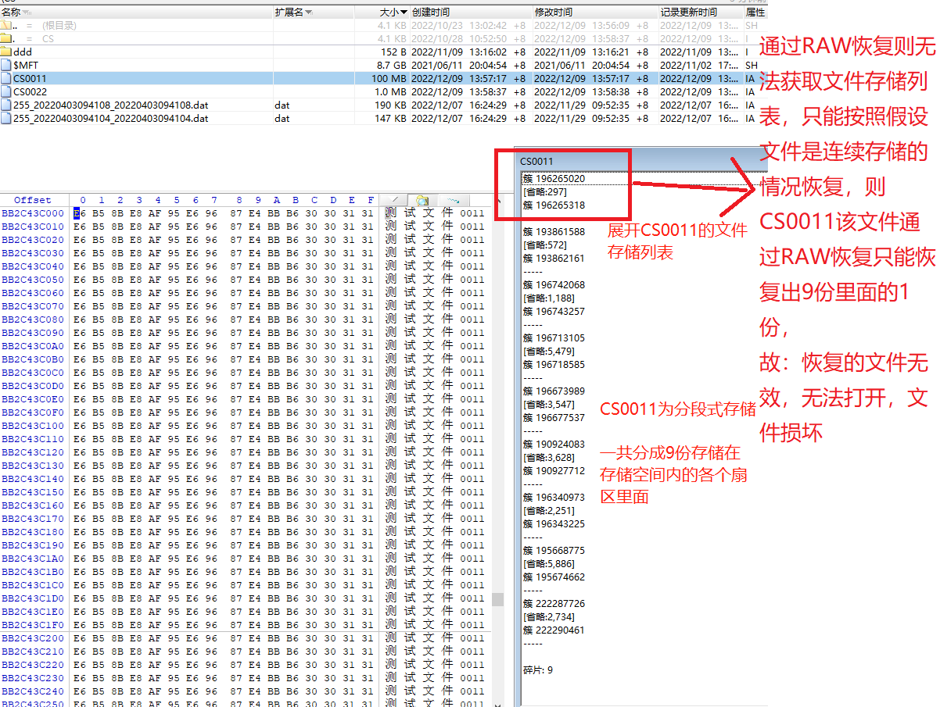
Task: Click the wavy arrow icon above hex view
Action: pos(452,200)
